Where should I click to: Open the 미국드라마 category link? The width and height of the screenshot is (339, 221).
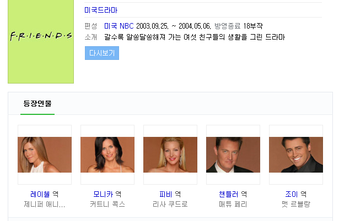101,10
